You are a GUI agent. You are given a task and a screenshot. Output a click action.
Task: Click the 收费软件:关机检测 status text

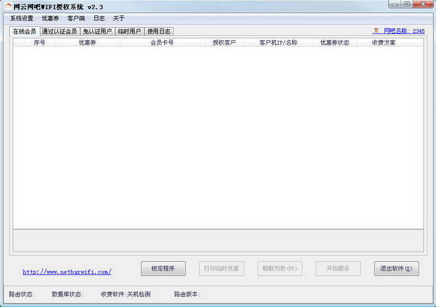pyautogui.click(x=126, y=294)
